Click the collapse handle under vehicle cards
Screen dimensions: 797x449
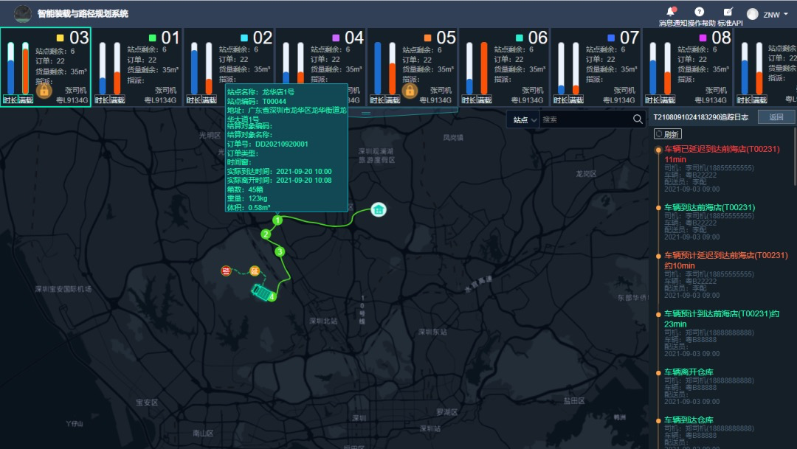click(366, 114)
